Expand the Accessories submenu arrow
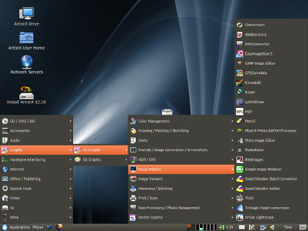The image size is (308, 231). (x=70, y=131)
